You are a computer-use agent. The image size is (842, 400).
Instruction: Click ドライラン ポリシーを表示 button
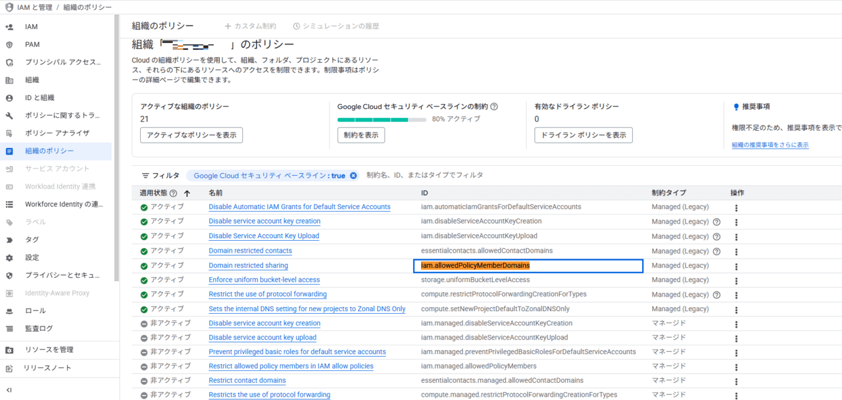(583, 136)
